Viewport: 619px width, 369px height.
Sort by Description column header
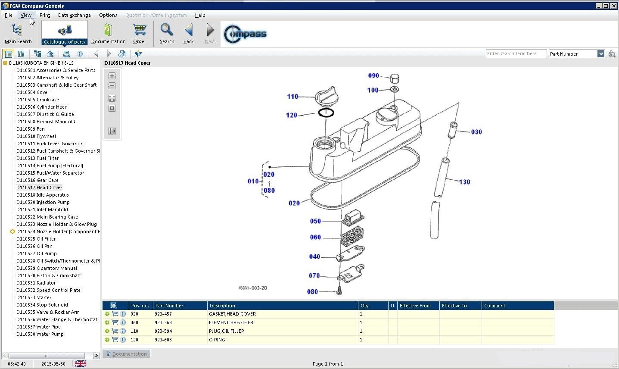(x=283, y=306)
